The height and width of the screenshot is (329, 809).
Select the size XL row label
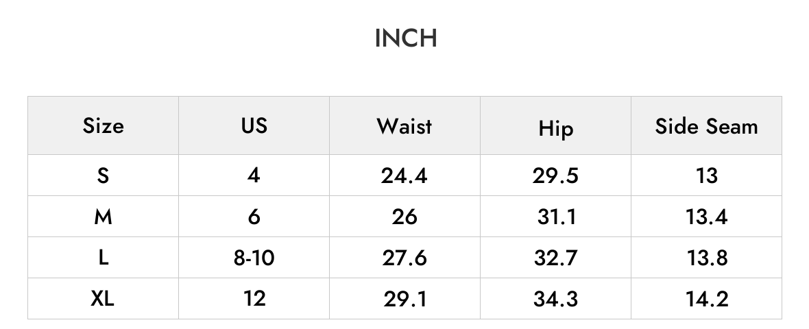tap(103, 299)
